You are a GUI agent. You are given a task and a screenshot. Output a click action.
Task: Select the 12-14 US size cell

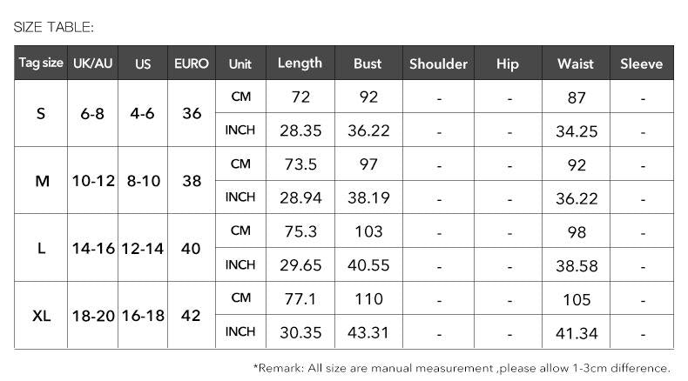tap(143, 248)
